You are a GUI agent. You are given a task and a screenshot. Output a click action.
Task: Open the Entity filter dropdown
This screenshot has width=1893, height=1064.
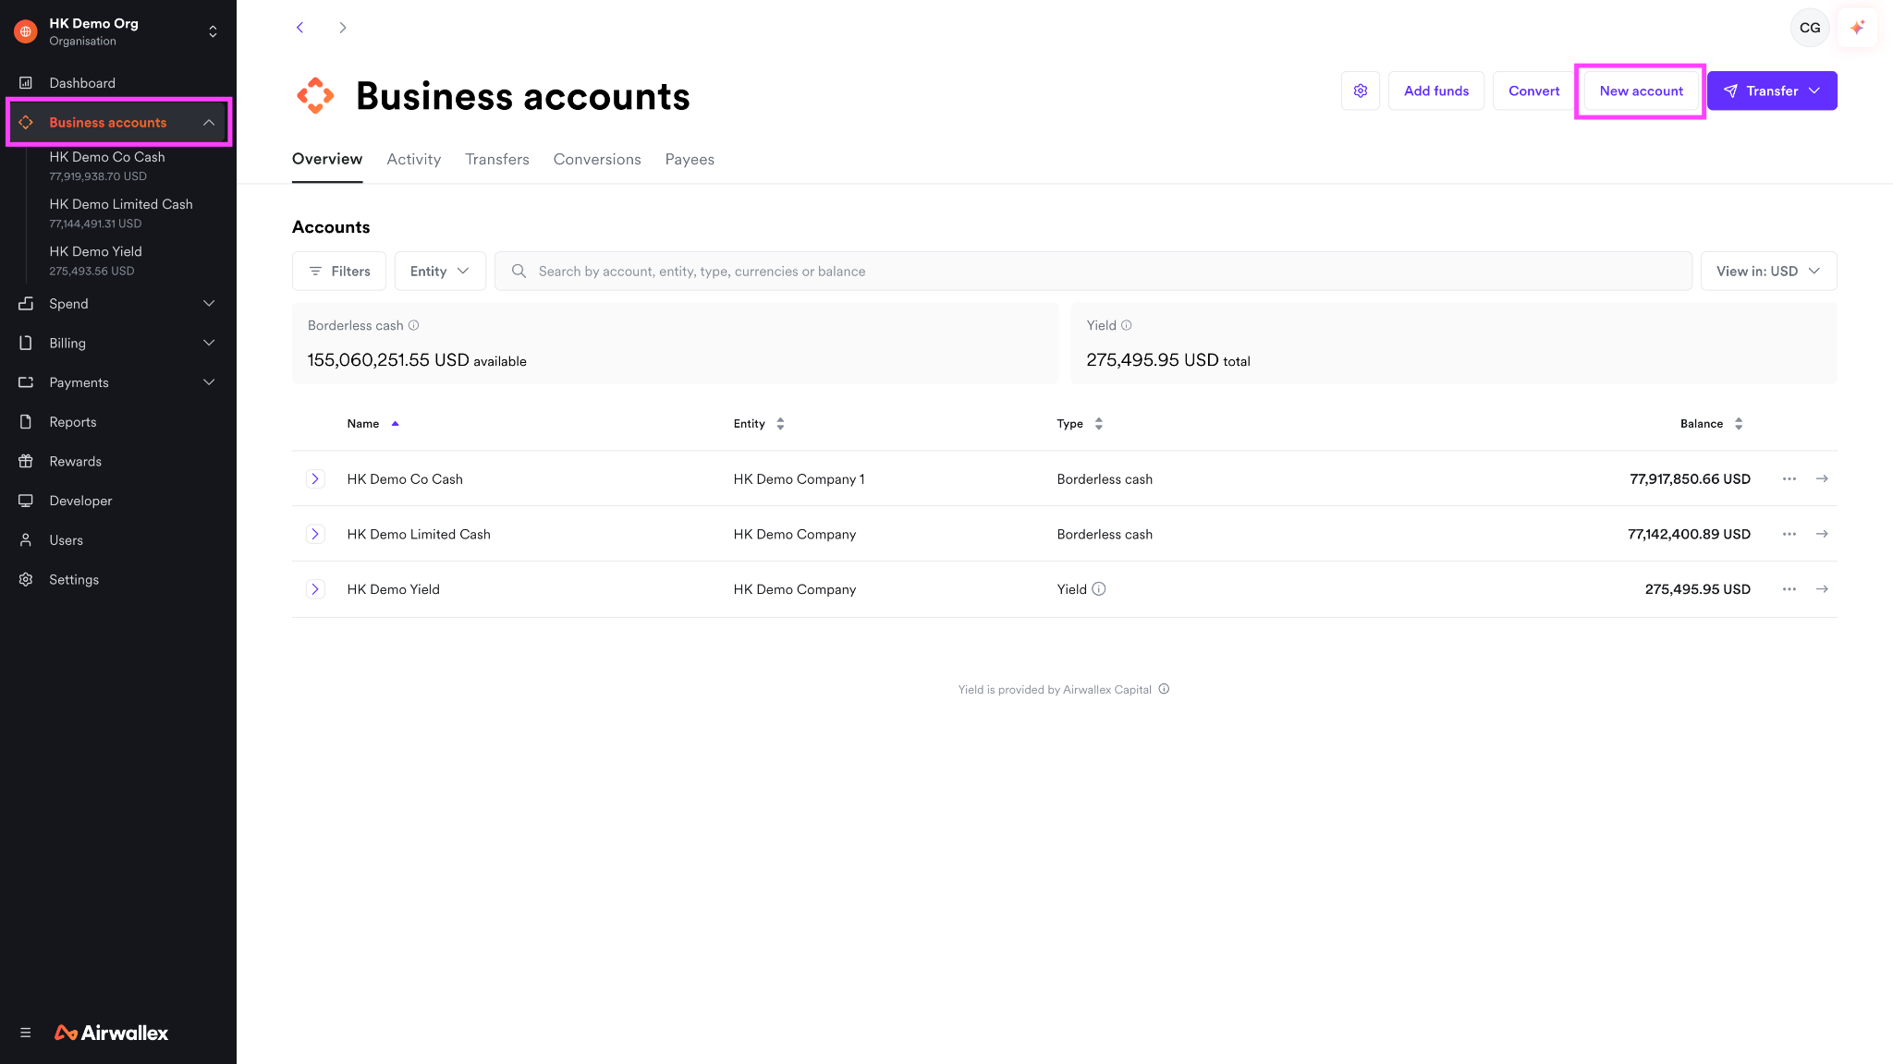pos(440,272)
